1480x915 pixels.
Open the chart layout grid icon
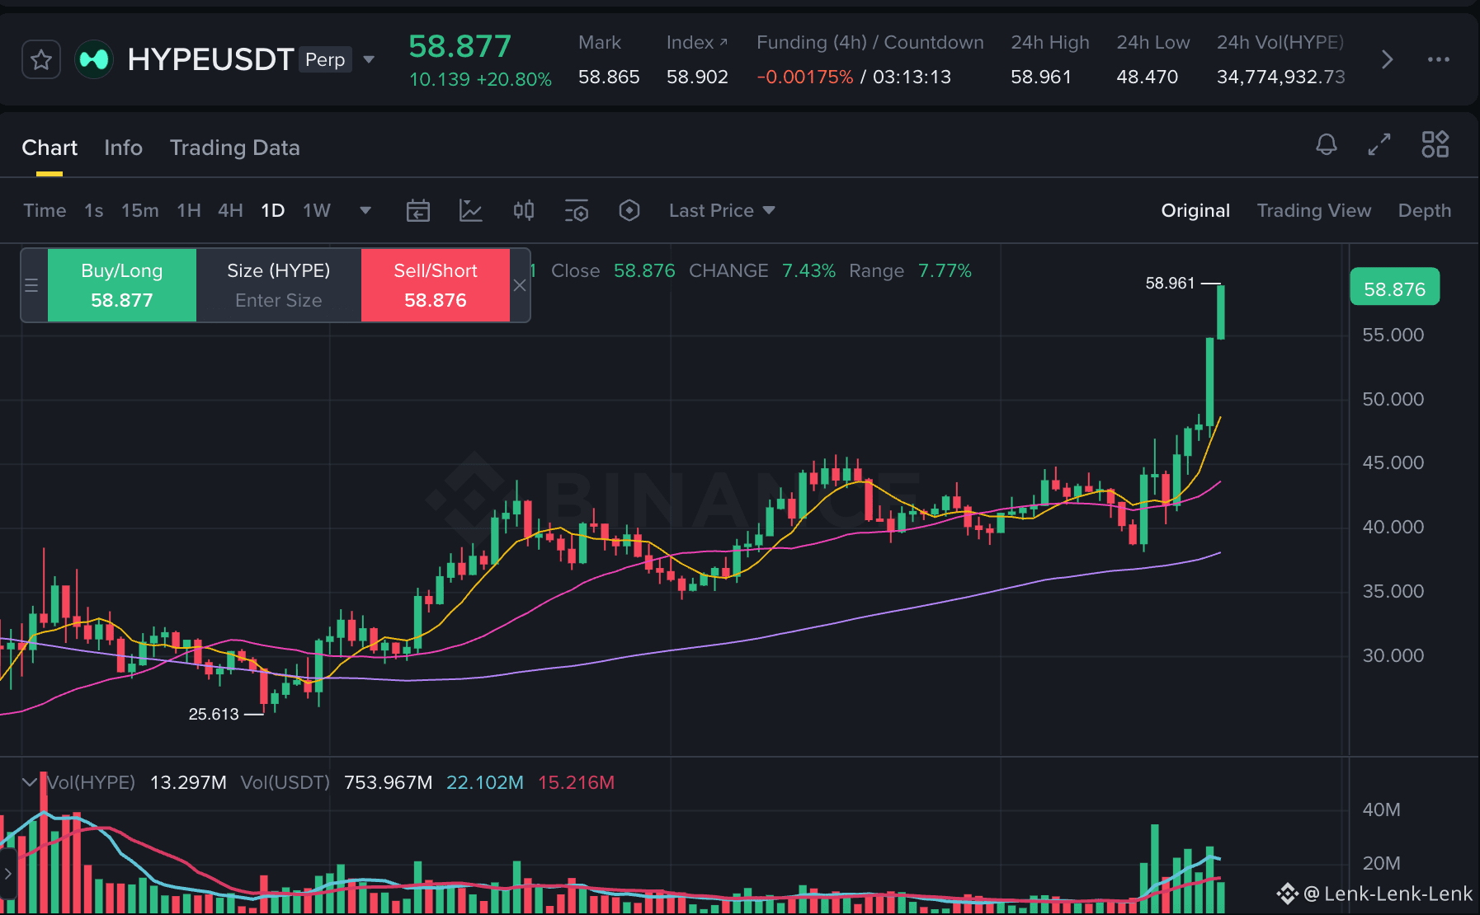pyautogui.click(x=1435, y=144)
